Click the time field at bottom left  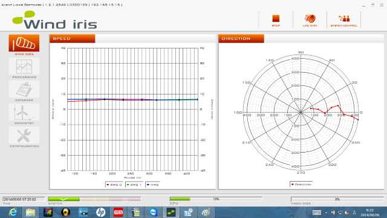(24, 199)
